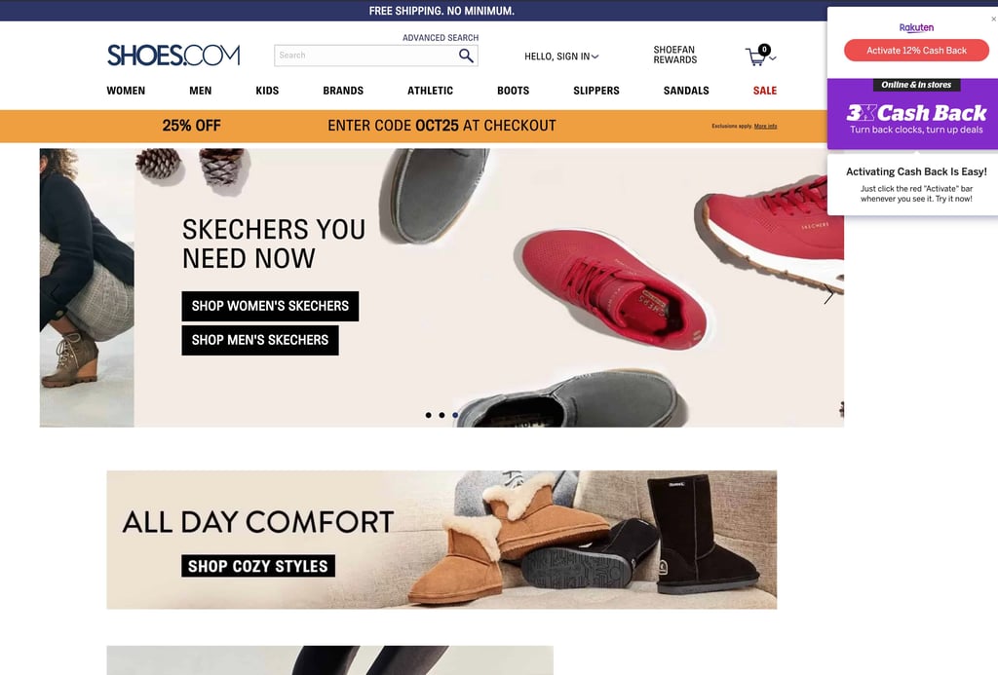Open the Brands menu
Image resolution: width=998 pixels, height=675 pixels.
click(343, 91)
